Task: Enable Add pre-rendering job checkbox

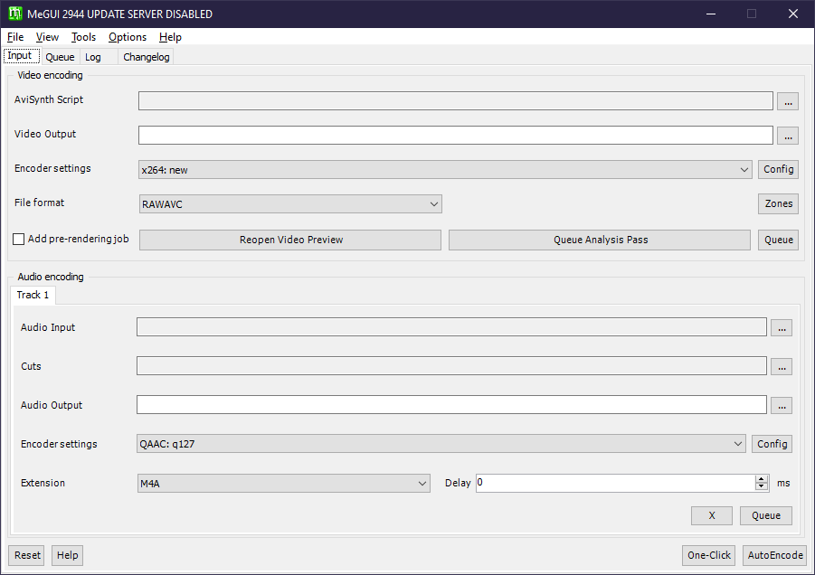Action: tap(19, 239)
